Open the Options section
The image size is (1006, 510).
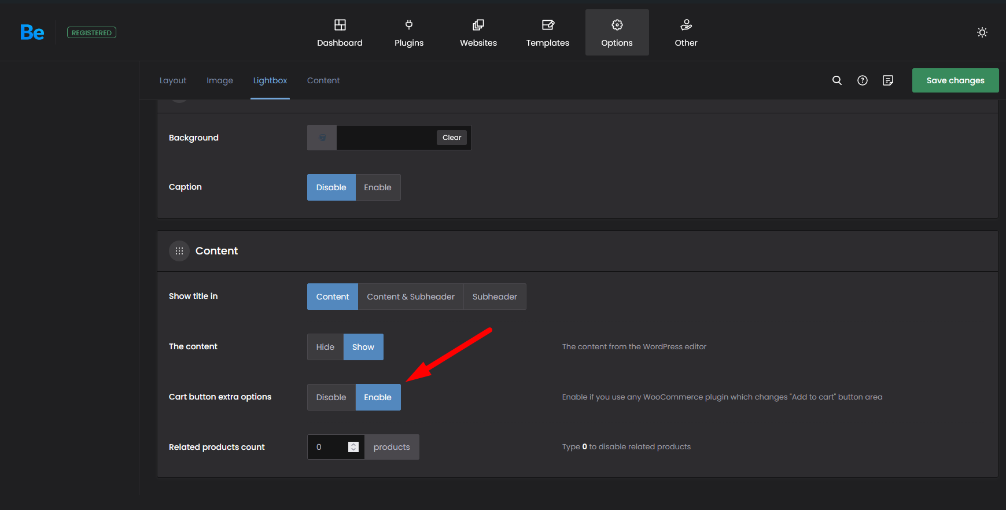coord(617,32)
